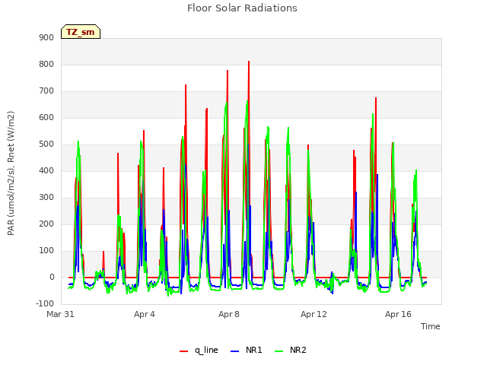
Task: Click the 600 y-axis tick label
Action: [46, 118]
